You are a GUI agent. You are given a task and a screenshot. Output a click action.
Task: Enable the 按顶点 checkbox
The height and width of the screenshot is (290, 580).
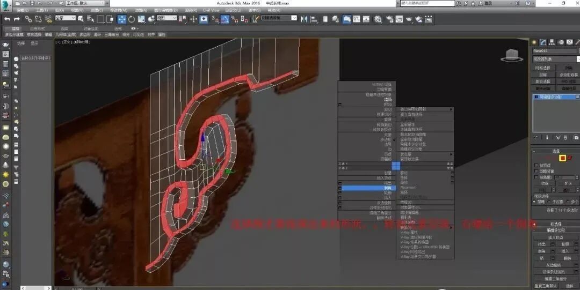click(536, 165)
